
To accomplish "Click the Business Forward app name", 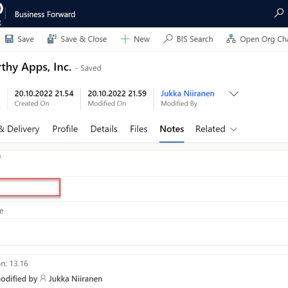I will coord(45,14).
